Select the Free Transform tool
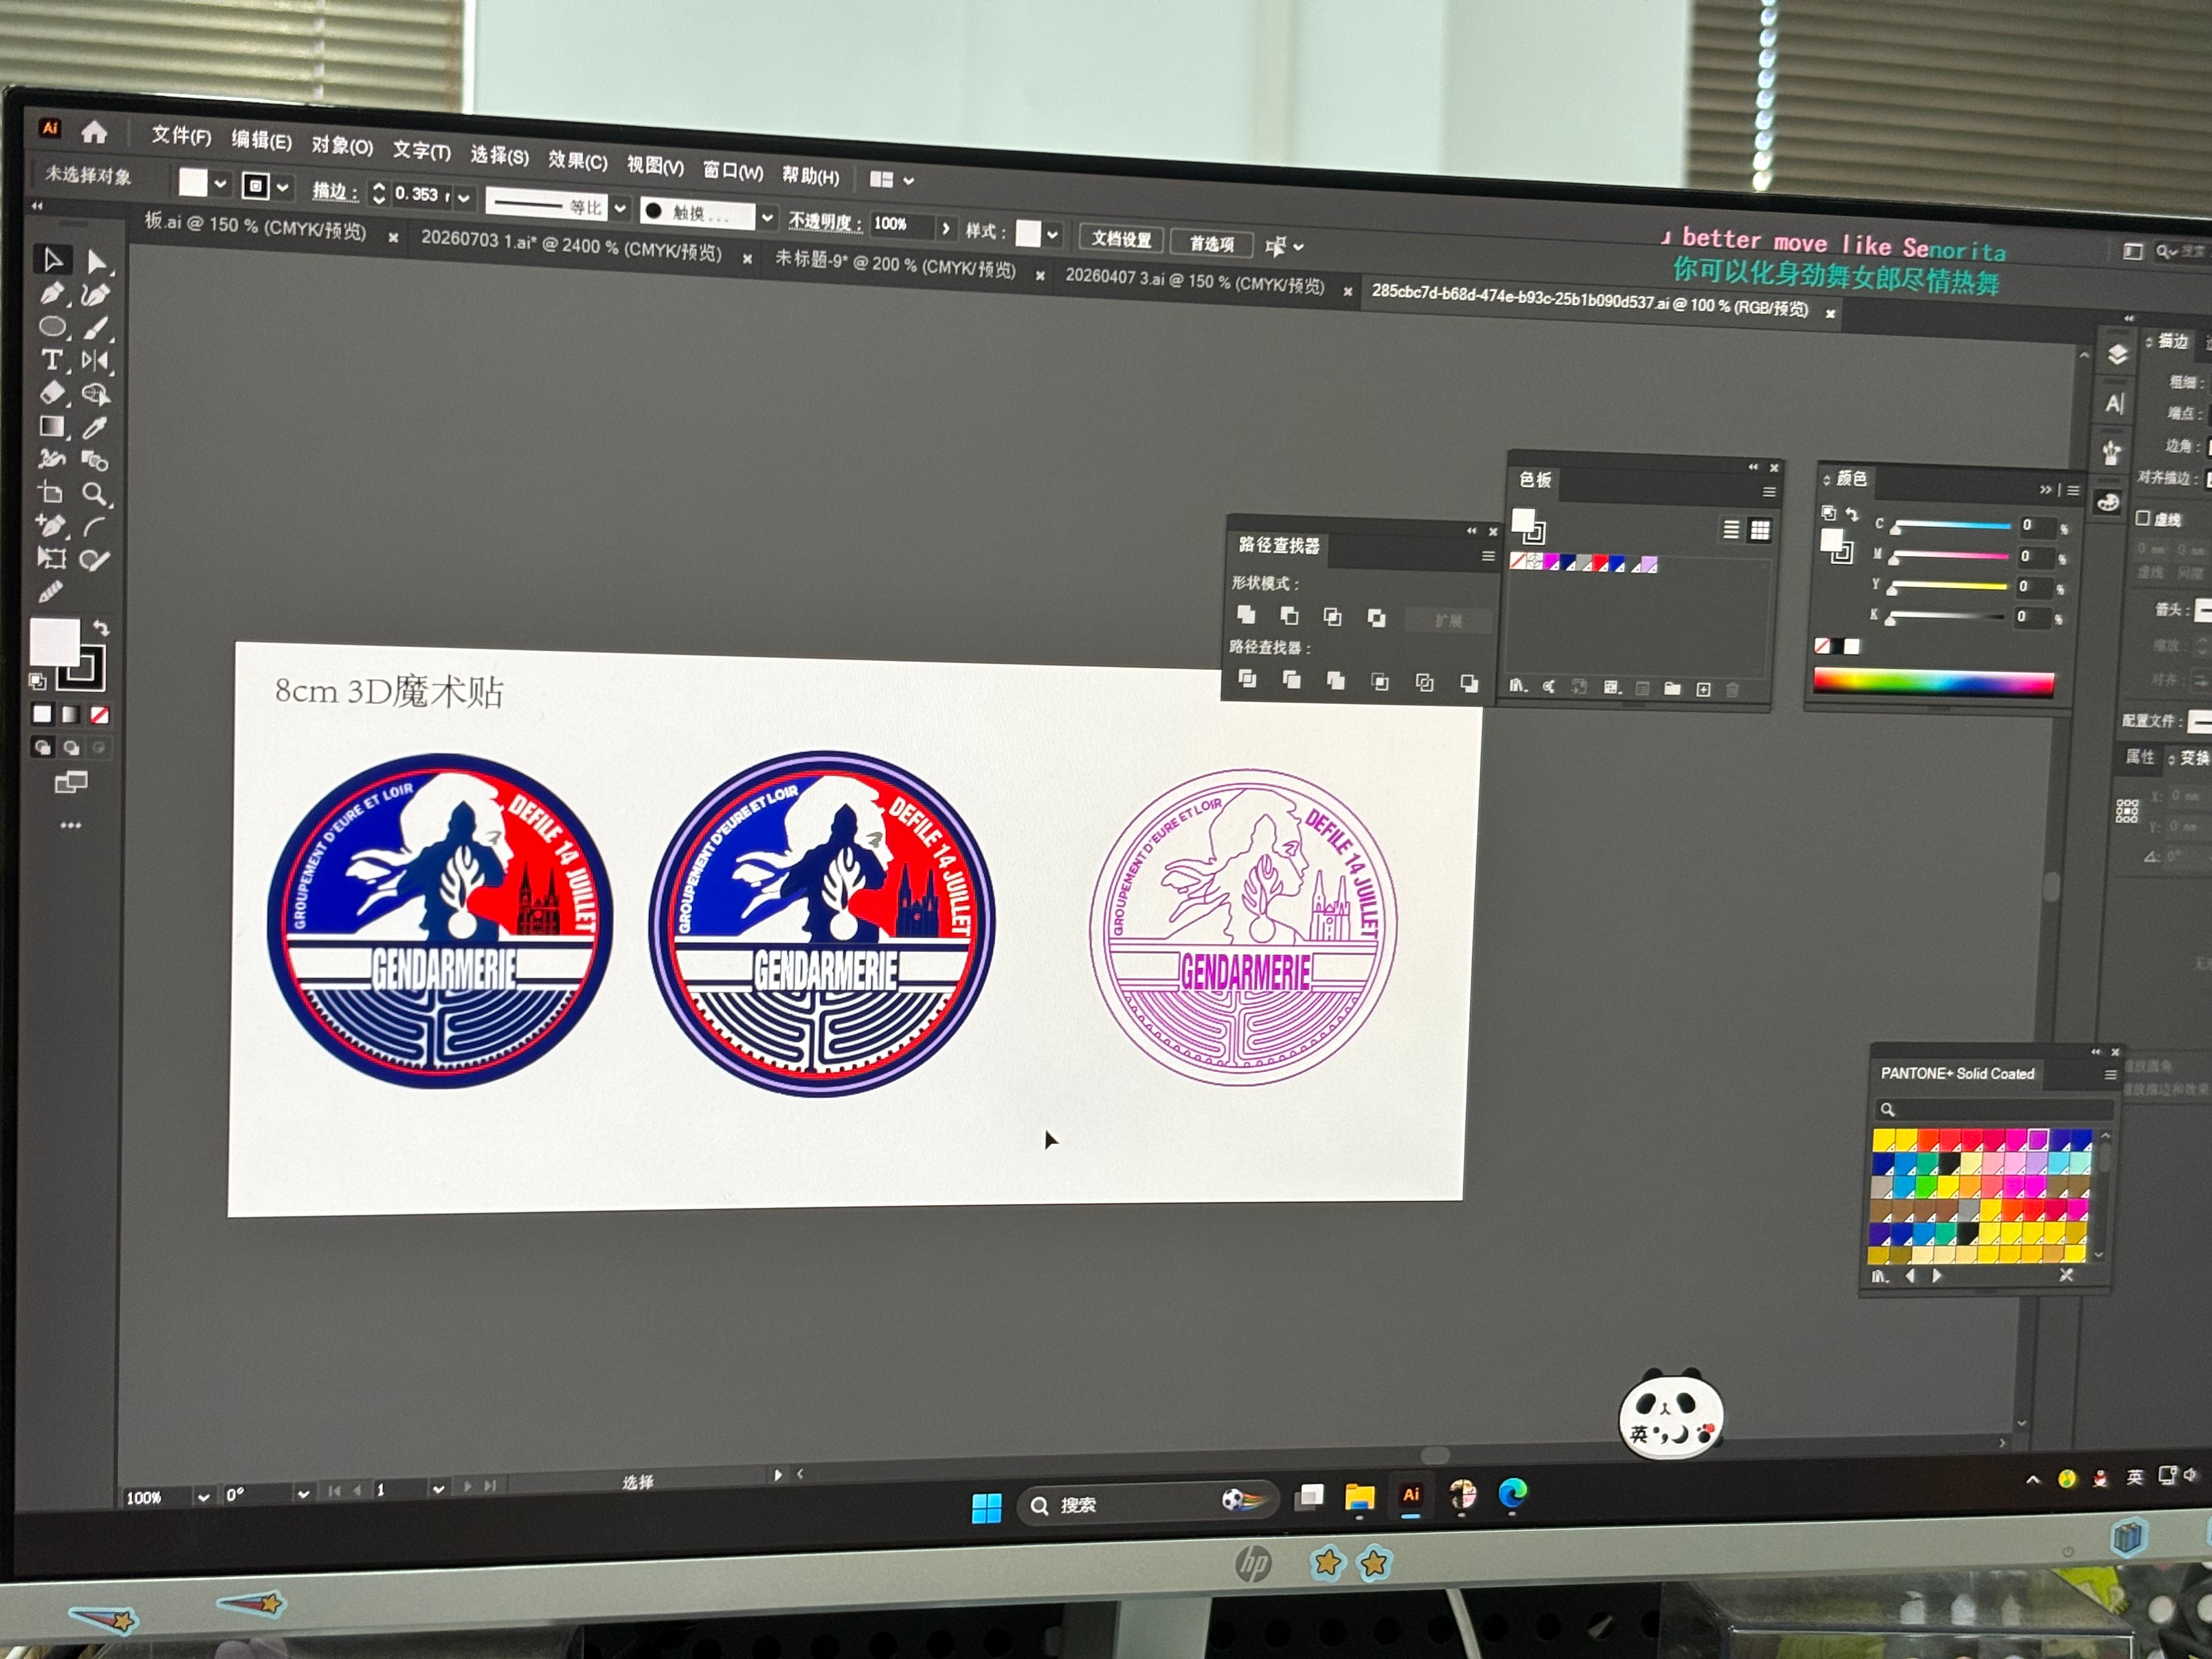Viewport: 2212px width, 1659px height. point(51,558)
